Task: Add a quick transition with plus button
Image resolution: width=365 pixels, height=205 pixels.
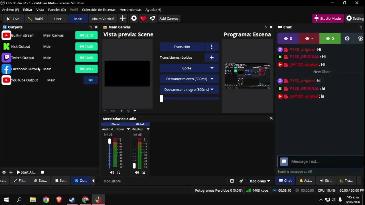Action: tap(212, 58)
